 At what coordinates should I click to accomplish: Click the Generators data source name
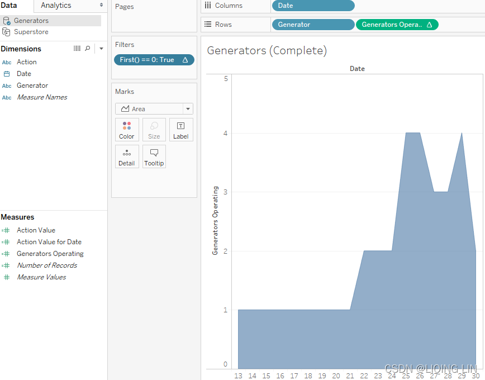pyautogui.click(x=31, y=21)
